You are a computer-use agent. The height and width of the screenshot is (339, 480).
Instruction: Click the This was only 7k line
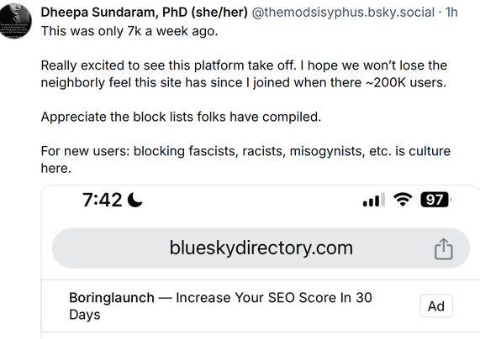pyautogui.click(x=129, y=31)
